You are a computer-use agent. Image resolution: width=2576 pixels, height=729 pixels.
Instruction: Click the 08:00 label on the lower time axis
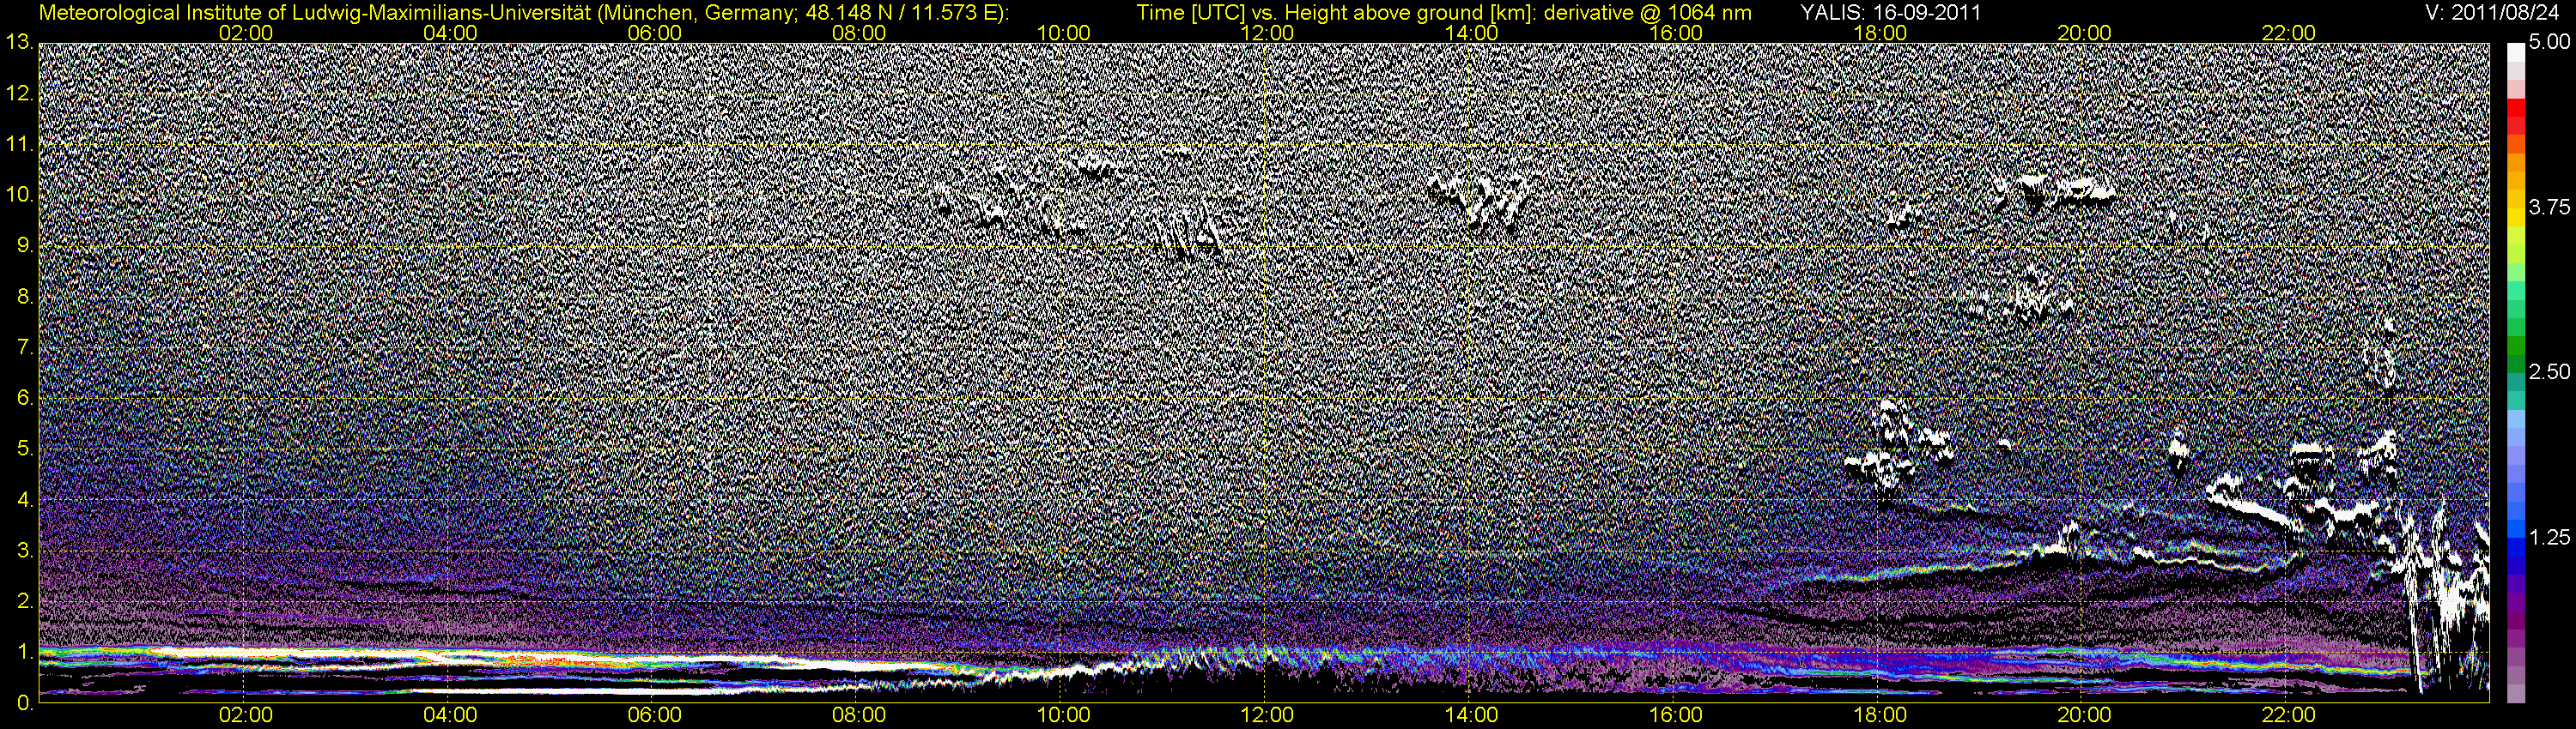pos(859,716)
